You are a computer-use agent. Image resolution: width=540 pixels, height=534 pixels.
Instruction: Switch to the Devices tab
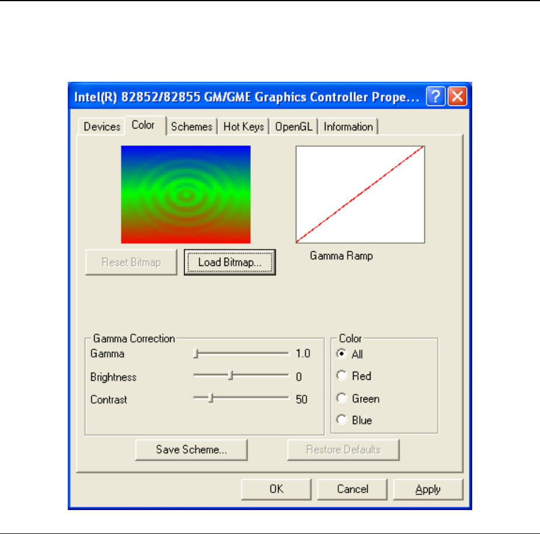(102, 127)
